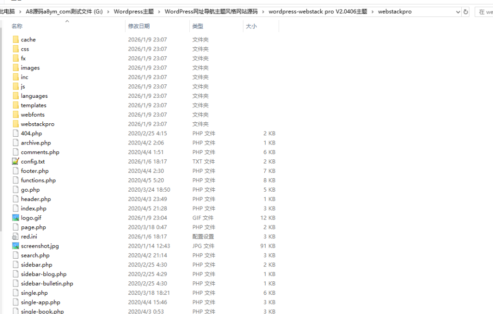The image size is (493, 314).
Task: Open the languages folder icon
Action: [16, 96]
